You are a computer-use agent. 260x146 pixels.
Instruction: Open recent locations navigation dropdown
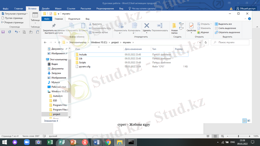pos(55,43)
